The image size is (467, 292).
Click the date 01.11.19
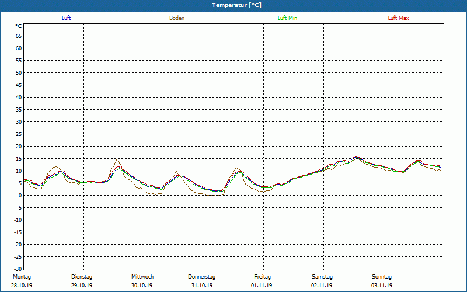point(262,286)
